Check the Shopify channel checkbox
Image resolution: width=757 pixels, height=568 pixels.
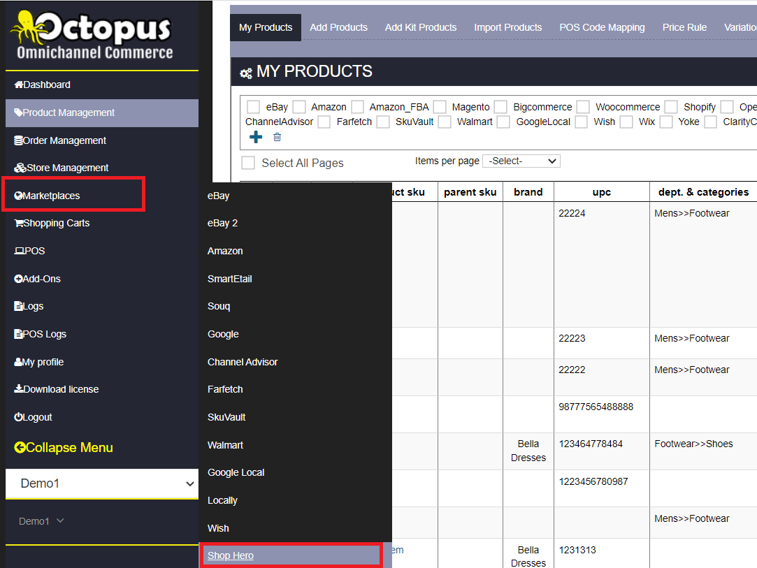coord(671,107)
